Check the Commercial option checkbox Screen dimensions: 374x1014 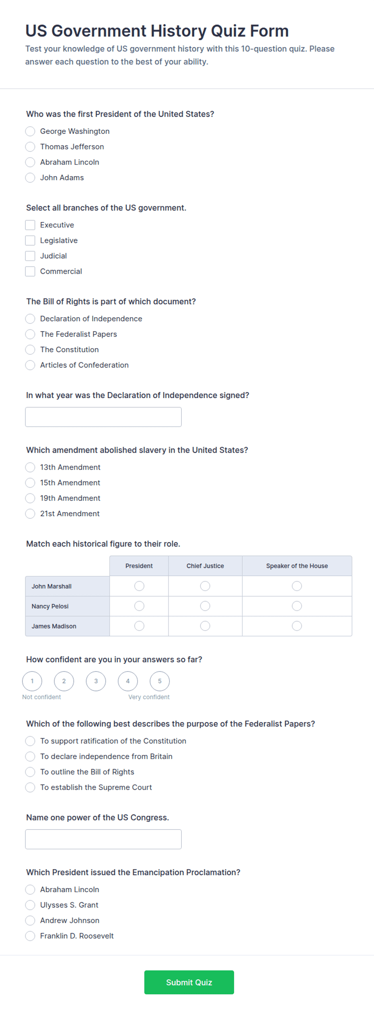click(30, 271)
